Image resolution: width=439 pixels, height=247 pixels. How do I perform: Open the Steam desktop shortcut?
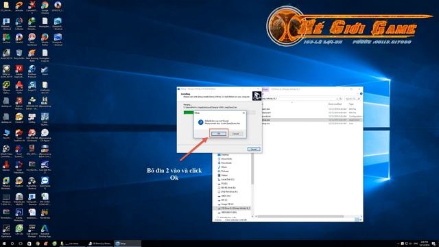coord(45,71)
